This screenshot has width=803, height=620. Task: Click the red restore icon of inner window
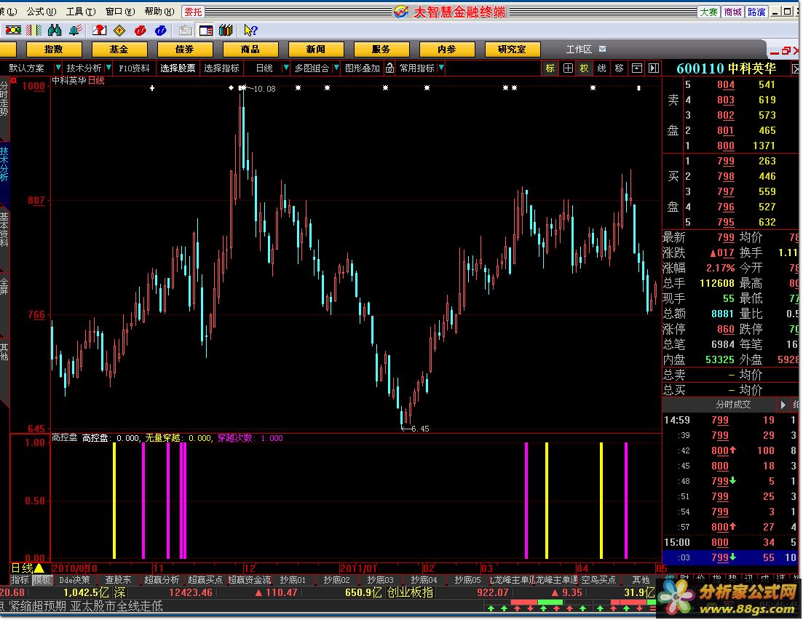point(786,51)
